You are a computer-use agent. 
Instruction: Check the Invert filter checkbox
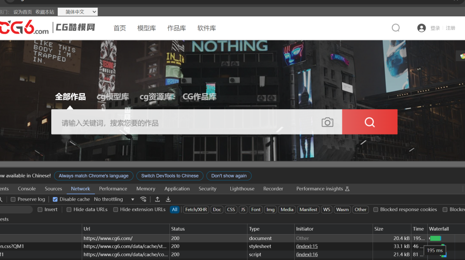(x=40, y=210)
